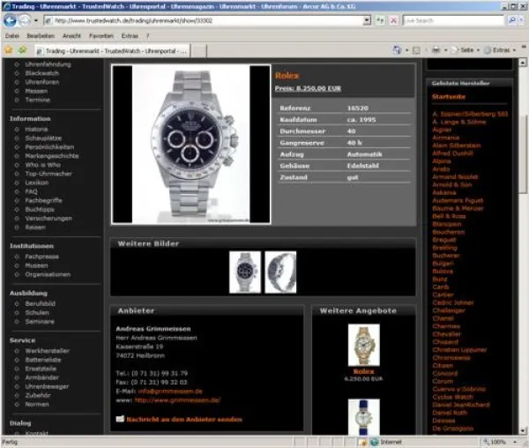Click the Chopard brand link
Screen dimensions: 529x448
click(445, 342)
